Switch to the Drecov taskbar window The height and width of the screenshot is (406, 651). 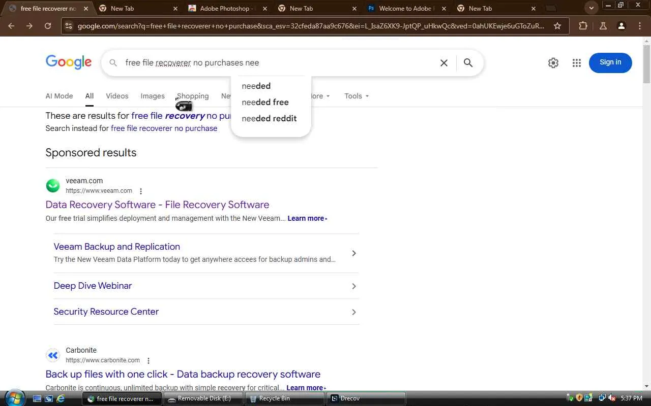pos(366,398)
